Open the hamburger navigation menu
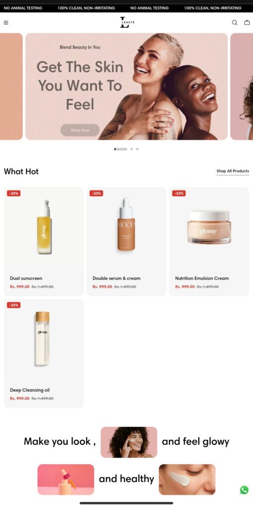 click(6, 23)
